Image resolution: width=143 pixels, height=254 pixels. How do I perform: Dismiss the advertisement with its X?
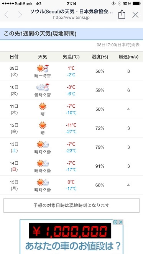121,222
